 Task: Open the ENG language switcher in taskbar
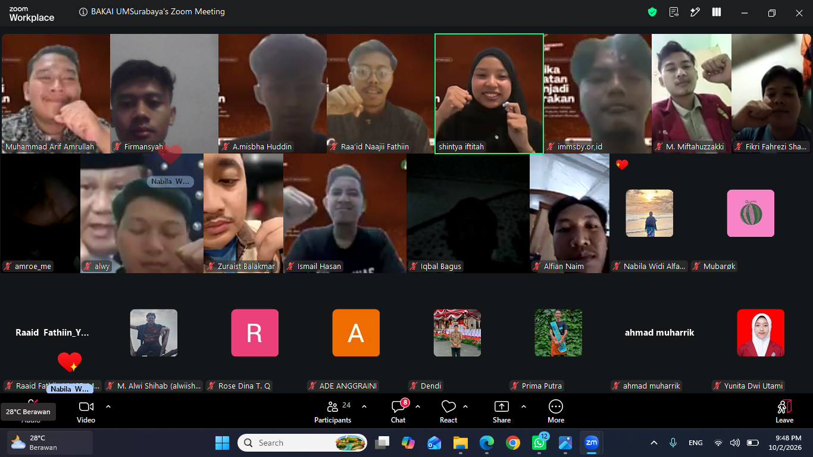coord(695,443)
